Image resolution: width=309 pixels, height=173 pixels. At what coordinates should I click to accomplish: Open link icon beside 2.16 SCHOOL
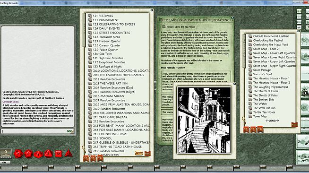(x=90, y=138)
